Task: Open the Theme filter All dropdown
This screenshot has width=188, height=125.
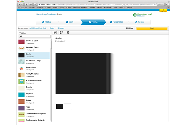Action: tap(35, 36)
